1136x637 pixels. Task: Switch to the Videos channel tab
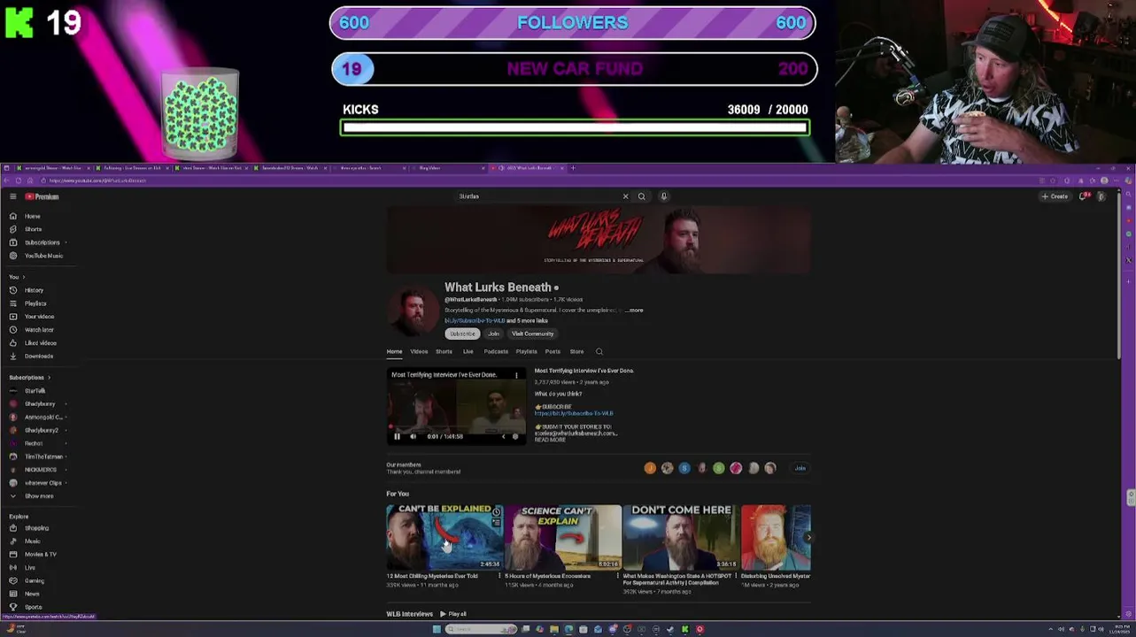[419, 351]
